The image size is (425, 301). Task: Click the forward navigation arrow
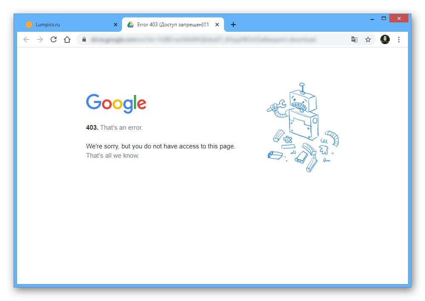coord(40,39)
